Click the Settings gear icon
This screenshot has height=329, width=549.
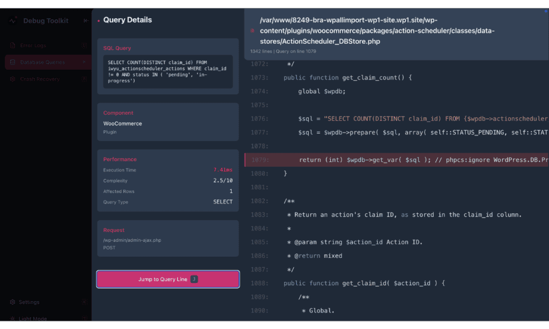pyautogui.click(x=13, y=302)
